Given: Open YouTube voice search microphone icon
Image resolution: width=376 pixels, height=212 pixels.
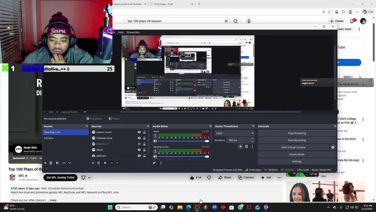Looking at the screenshot, I should point(249,21).
